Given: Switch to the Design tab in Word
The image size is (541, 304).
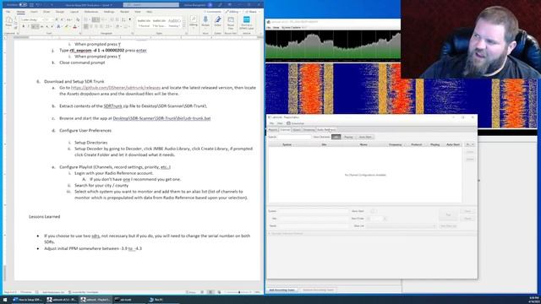Looking at the screenshot, I should pyautogui.click(x=60, y=12).
